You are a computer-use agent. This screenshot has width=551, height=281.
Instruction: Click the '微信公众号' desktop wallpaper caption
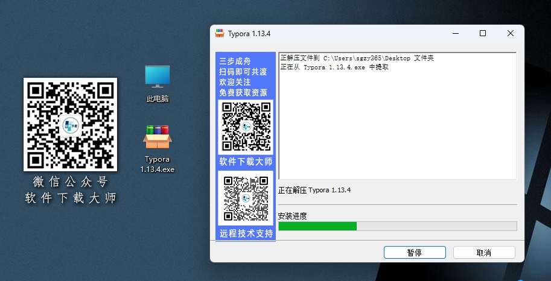pos(70,182)
